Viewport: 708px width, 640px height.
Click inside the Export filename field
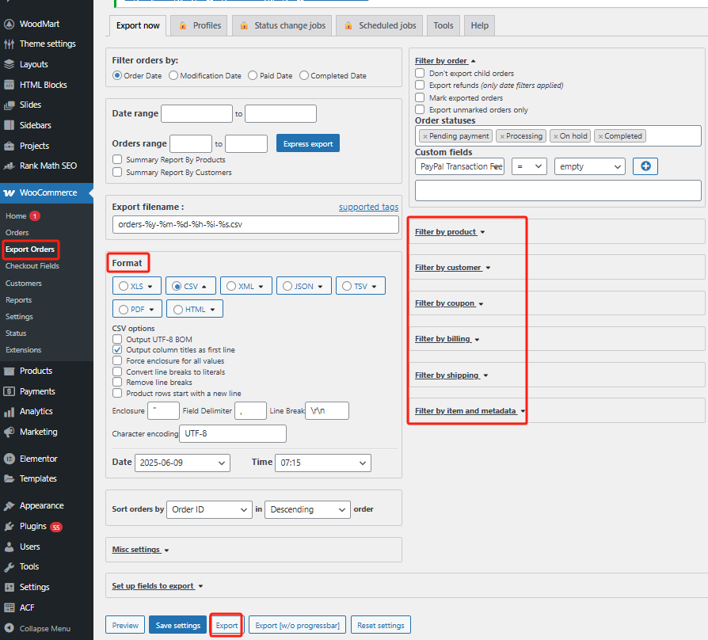[255, 224]
